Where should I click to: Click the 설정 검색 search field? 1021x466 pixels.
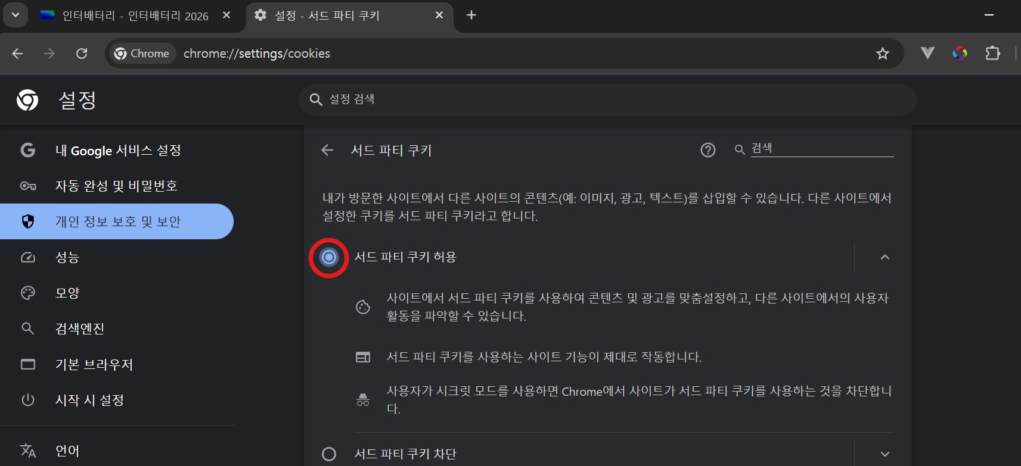[x=608, y=99]
